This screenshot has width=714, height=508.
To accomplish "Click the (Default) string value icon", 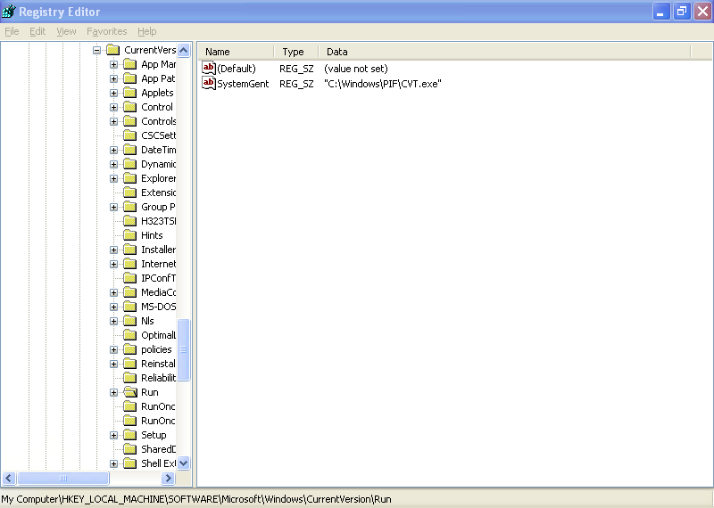I will [x=209, y=69].
